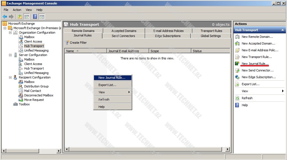Click the New Edge Subscription icon
The height and width of the screenshot is (160, 287).
pos(237,77)
